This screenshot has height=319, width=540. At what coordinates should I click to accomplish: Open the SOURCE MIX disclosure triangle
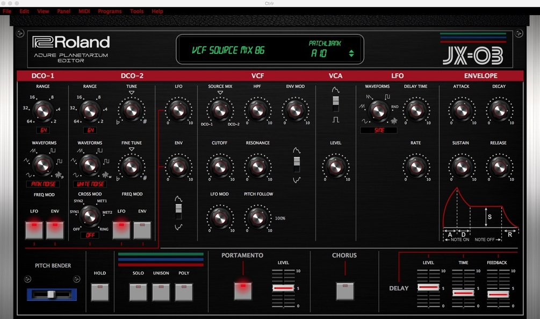pos(220,93)
